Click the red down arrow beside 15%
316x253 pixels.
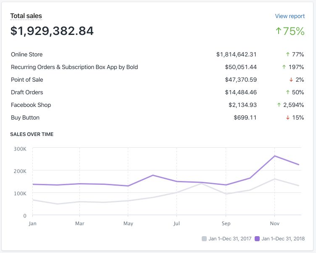[288, 117]
